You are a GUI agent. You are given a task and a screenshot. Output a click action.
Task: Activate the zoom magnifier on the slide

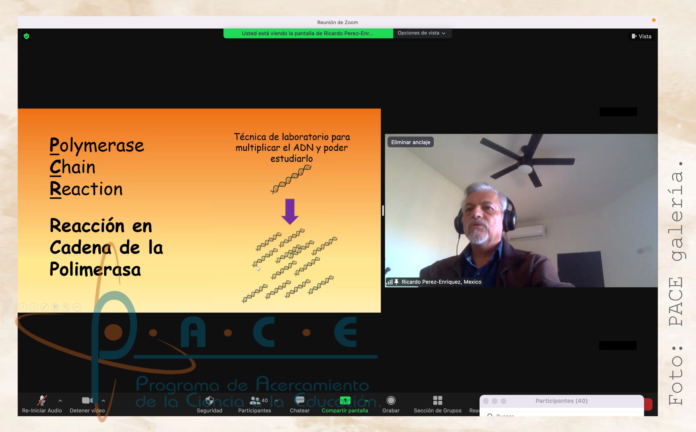[x=66, y=307]
